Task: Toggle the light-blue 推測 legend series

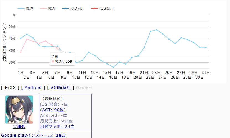Action: 25,9
